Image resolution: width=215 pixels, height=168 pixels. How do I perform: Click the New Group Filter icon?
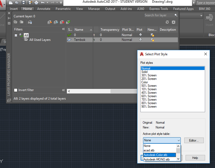[22, 22]
